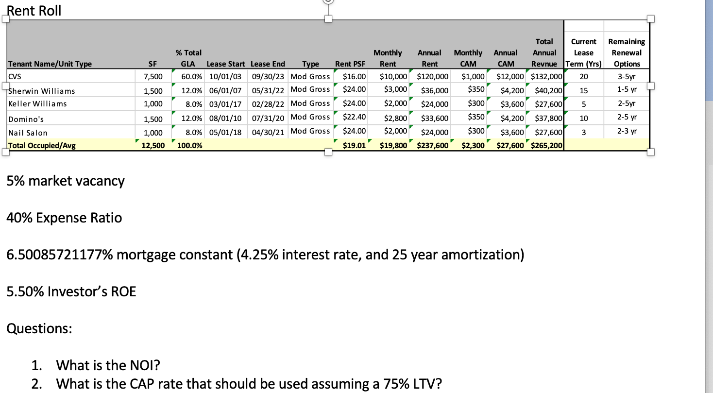This screenshot has height=393, width=713.
Task: Click CVS renewal options 3-5yr
Action: (x=627, y=77)
